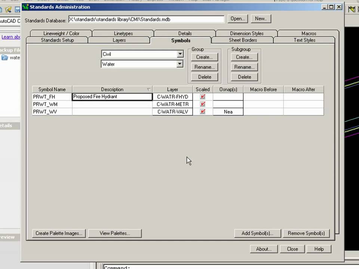The width and height of the screenshot is (359, 269).
Task: Click the Macro After cell for PRWT_FH
Action: [x=304, y=96]
